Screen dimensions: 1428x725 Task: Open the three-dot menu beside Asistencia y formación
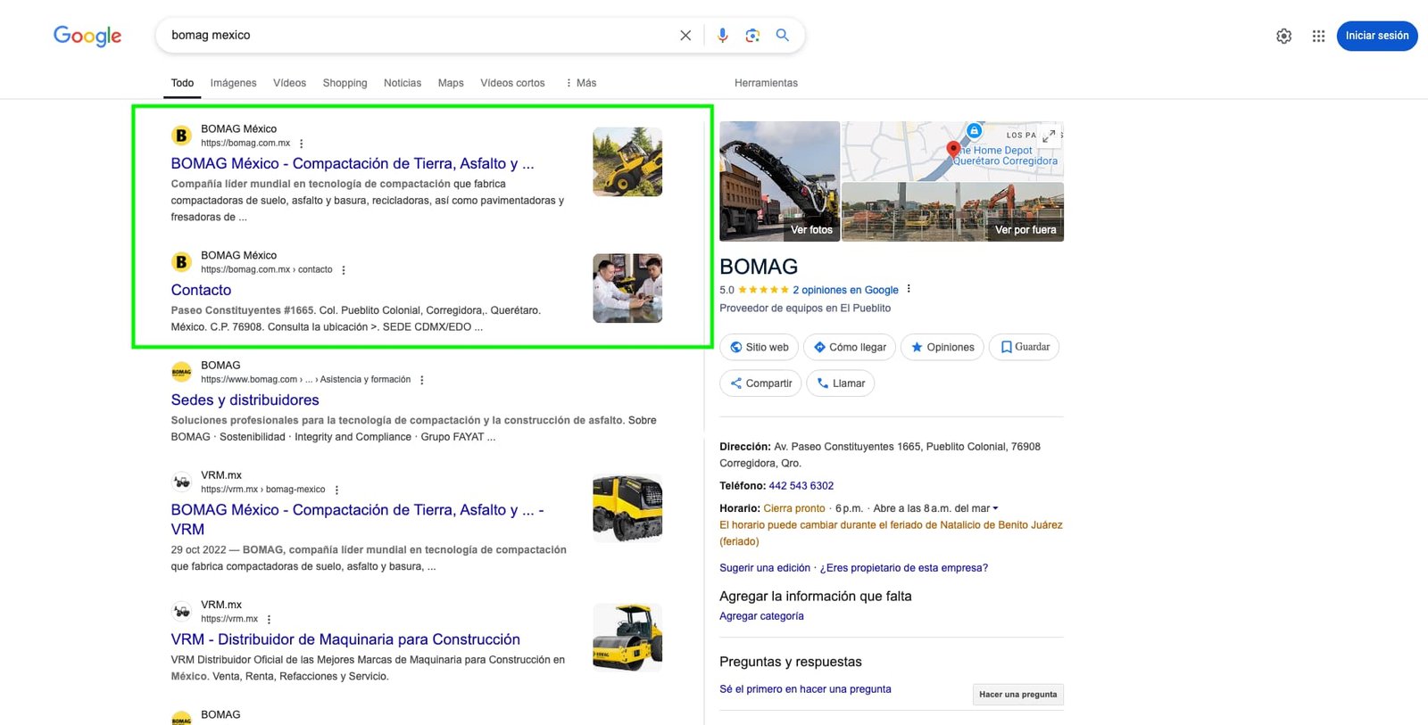[422, 380]
